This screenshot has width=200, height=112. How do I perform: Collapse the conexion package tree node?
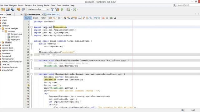3,31
